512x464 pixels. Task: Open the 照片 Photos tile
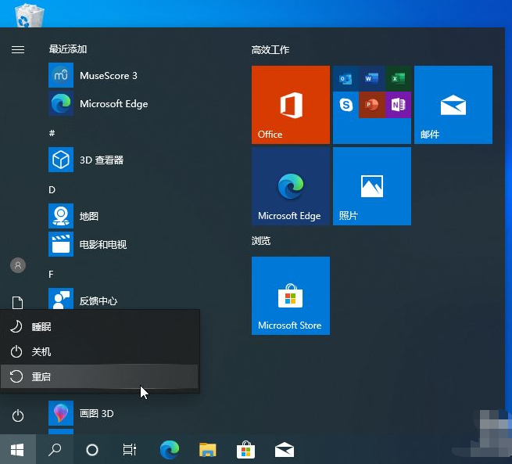tap(371, 186)
